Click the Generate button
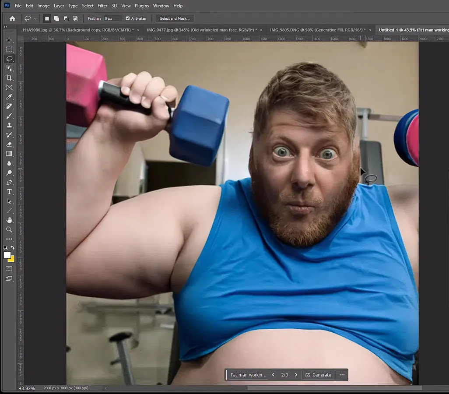449x394 pixels. click(318, 375)
